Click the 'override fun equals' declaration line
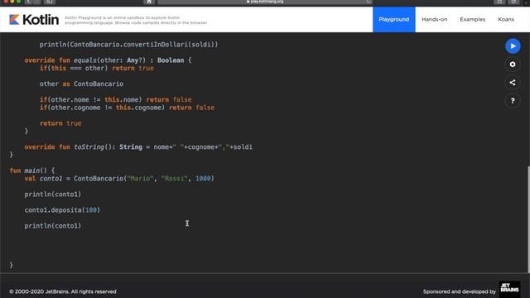Image resolution: width=530 pixels, height=298 pixels. [x=108, y=60]
